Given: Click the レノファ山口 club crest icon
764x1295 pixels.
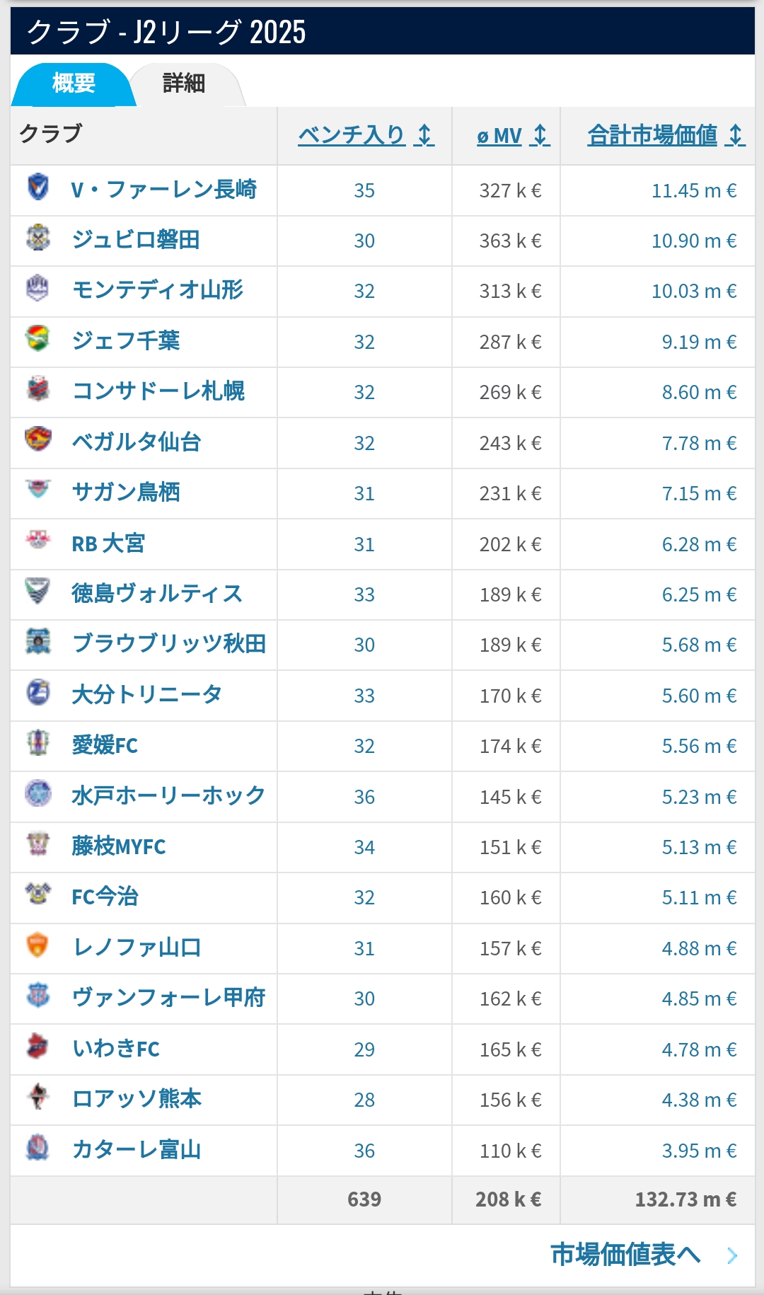Looking at the screenshot, I should (38, 945).
